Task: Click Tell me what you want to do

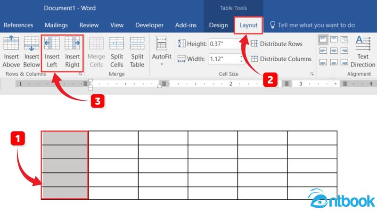Action: point(312,25)
